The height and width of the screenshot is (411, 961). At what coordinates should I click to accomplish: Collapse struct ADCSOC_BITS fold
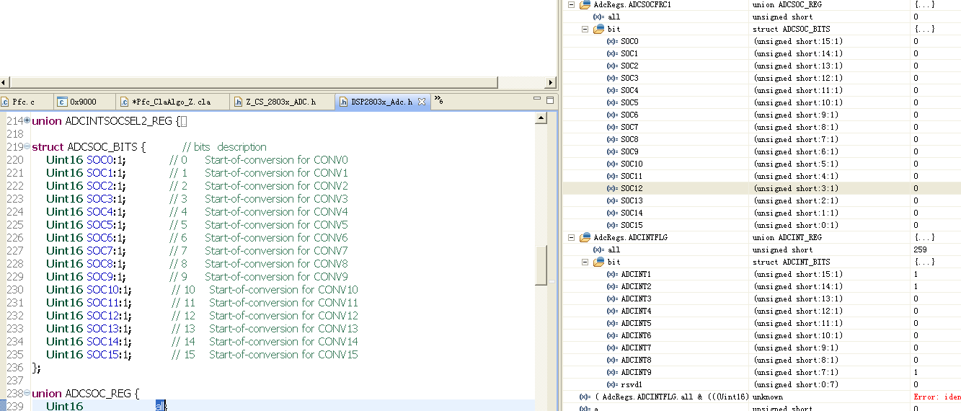pyautogui.click(x=27, y=146)
